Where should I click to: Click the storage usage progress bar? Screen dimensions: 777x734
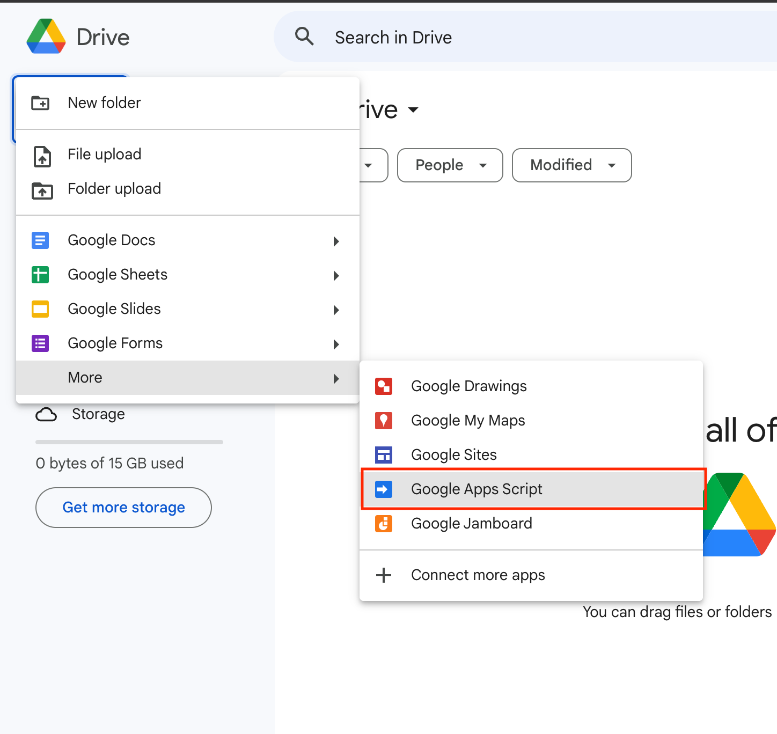pos(129,442)
